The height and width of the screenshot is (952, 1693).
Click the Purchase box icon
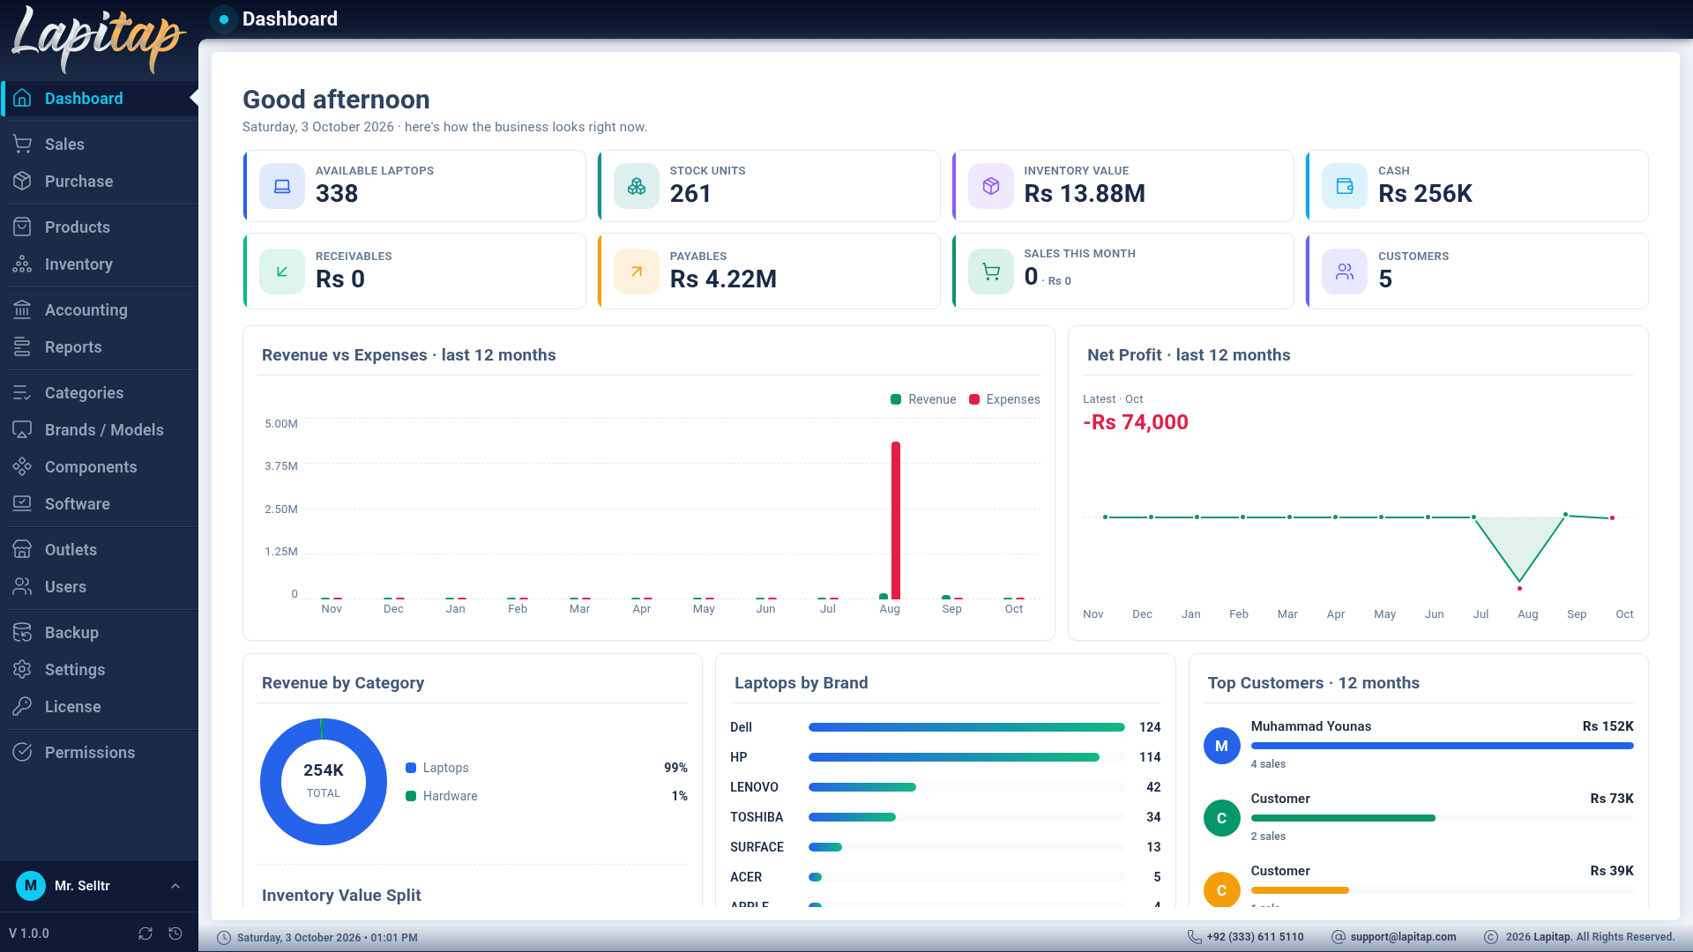[22, 181]
